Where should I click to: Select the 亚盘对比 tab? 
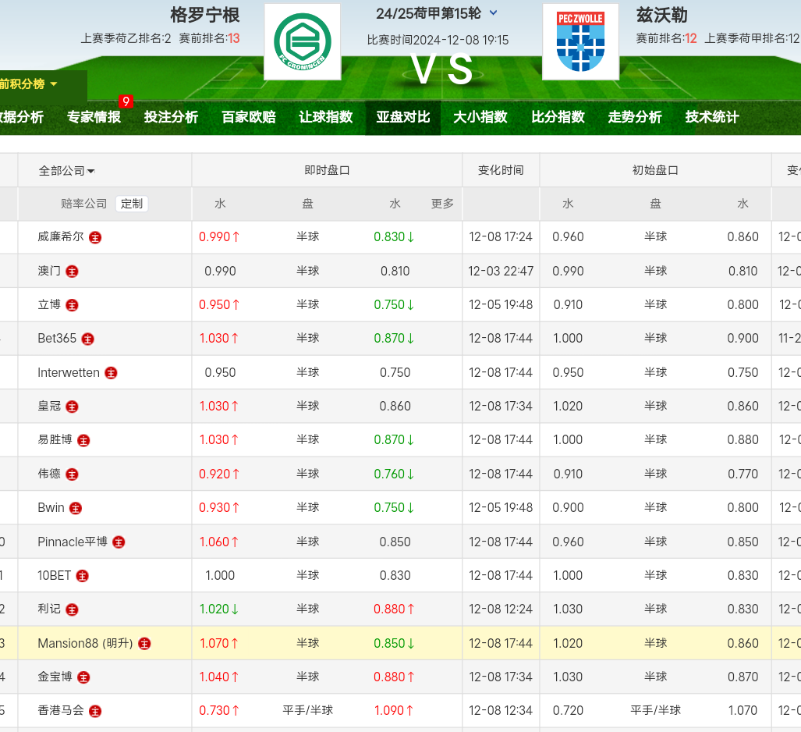pos(403,117)
